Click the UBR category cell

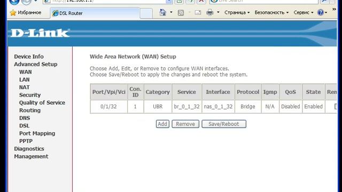point(158,107)
